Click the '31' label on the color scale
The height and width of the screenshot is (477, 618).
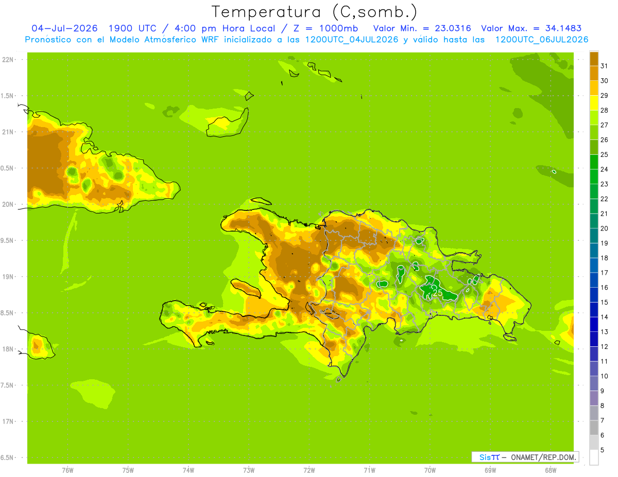(x=604, y=65)
